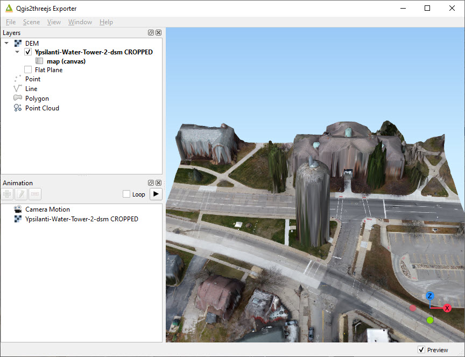Play the animation
The width and height of the screenshot is (465, 357).
156,194
